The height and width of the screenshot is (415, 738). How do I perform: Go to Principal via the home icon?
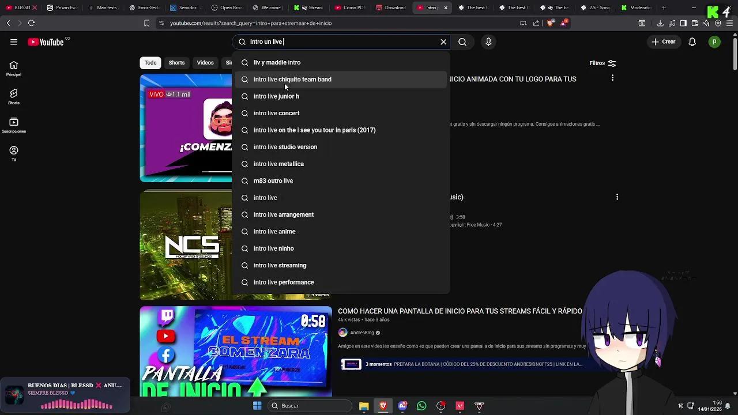[x=13, y=65]
